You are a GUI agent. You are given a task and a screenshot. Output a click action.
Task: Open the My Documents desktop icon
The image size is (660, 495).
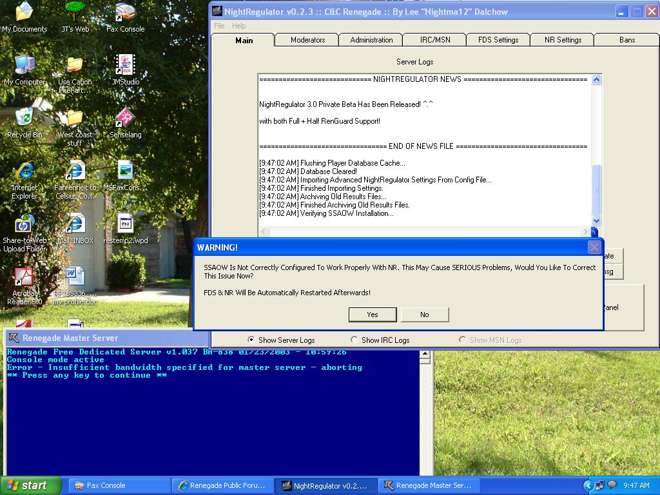[x=24, y=14]
